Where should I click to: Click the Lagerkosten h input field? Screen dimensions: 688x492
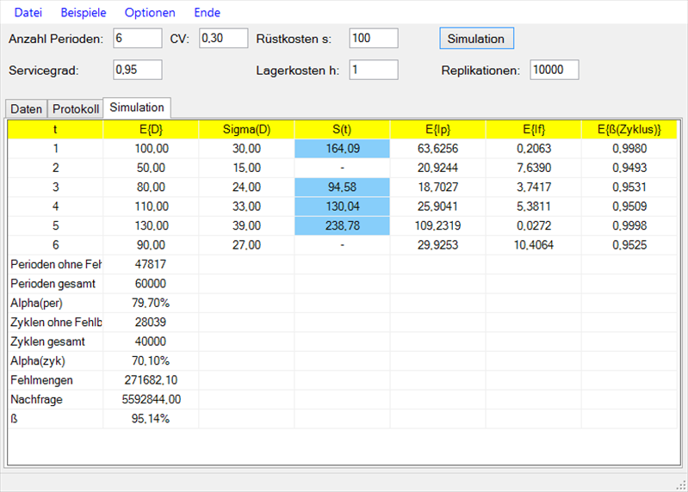(373, 70)
